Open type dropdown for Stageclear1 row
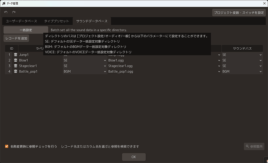This screenshot has width=268, height=163. (85, 66)
